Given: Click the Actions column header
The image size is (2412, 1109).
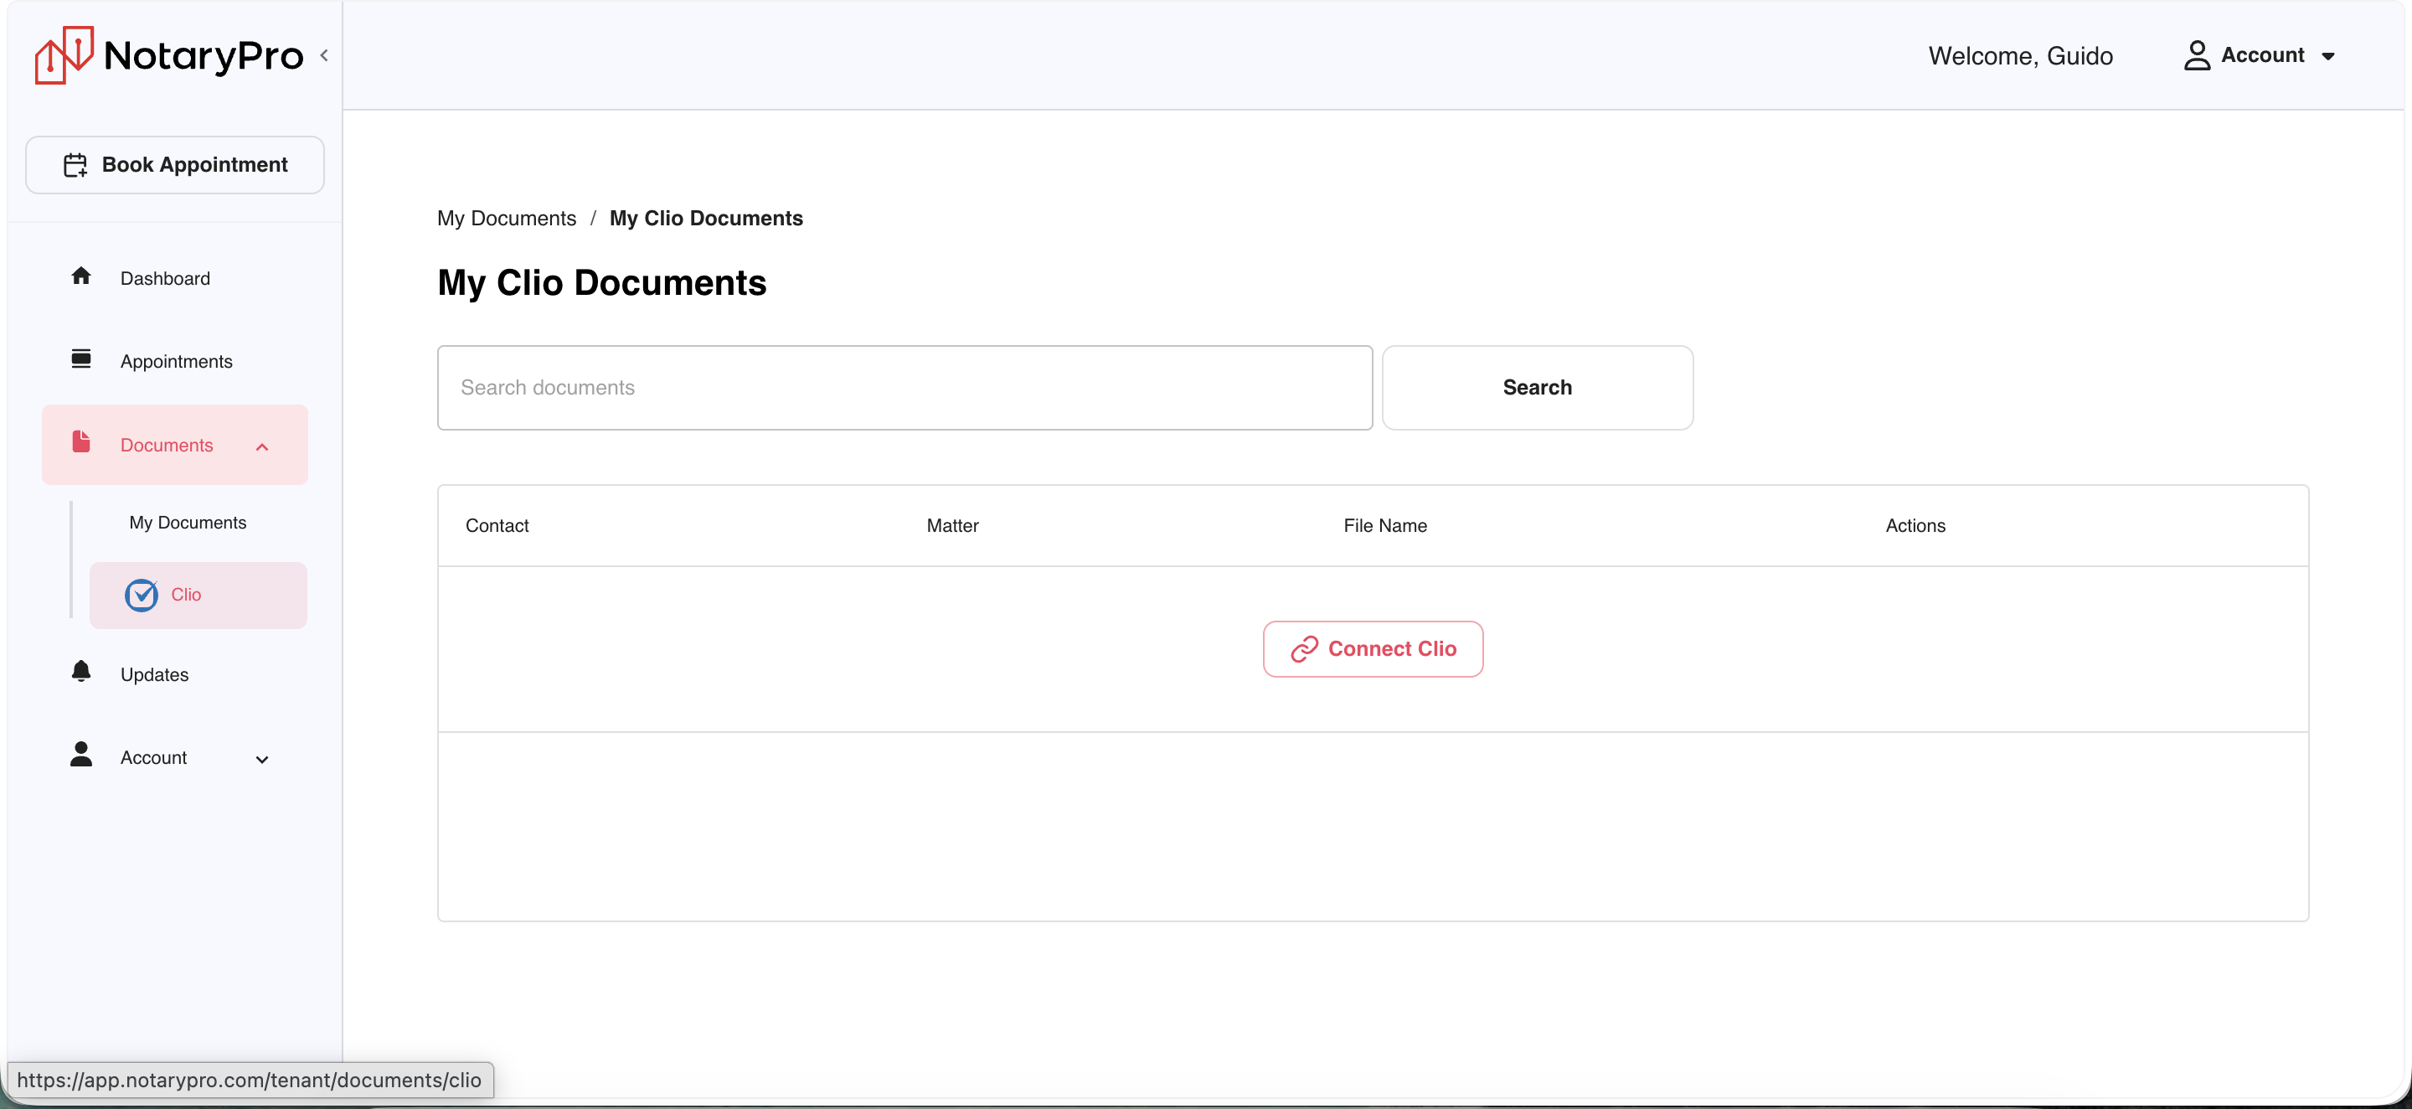Looking at the screenshot, I should point(1915,525).
